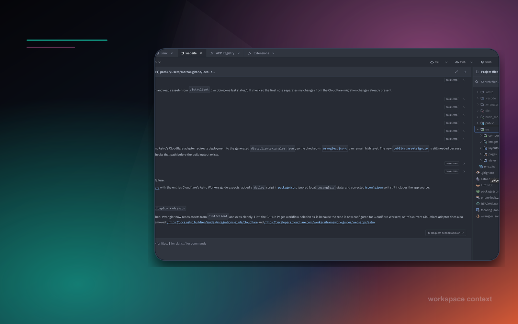Image resolution: width=518 pixels, height=324 pixels.
Task: Expand the chat panel with the arrows icon
Action: coord(456,72)
